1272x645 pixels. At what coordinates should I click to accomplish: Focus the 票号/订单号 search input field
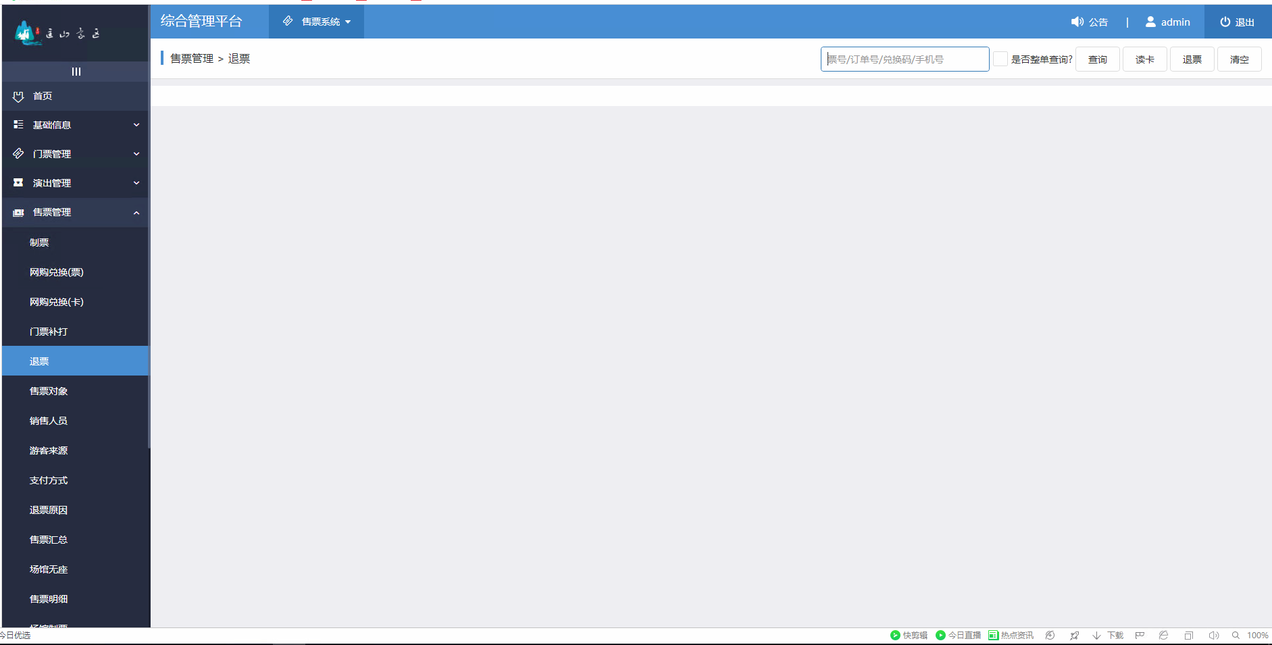(904, 59)
